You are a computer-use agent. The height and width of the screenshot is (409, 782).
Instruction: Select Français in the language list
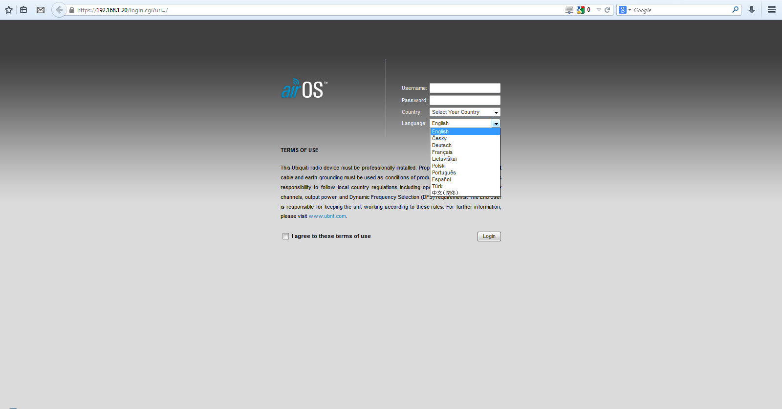point(442,152)
